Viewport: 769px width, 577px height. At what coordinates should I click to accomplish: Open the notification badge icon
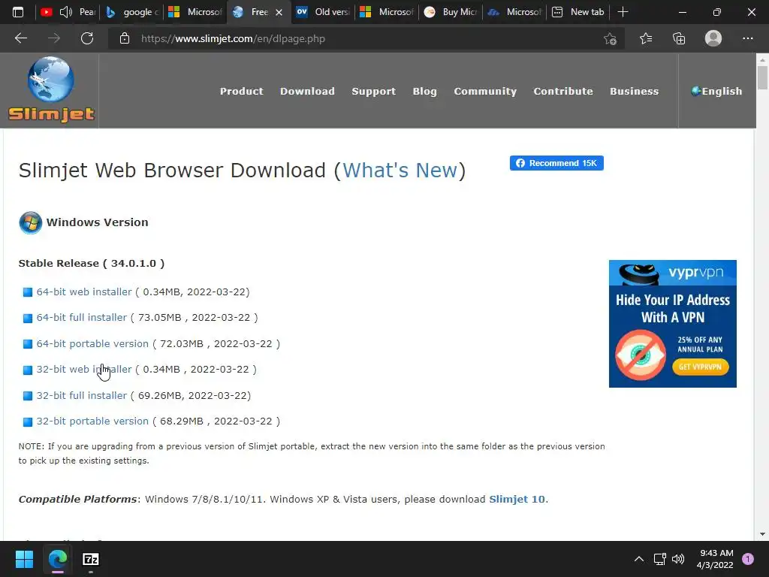748,559
